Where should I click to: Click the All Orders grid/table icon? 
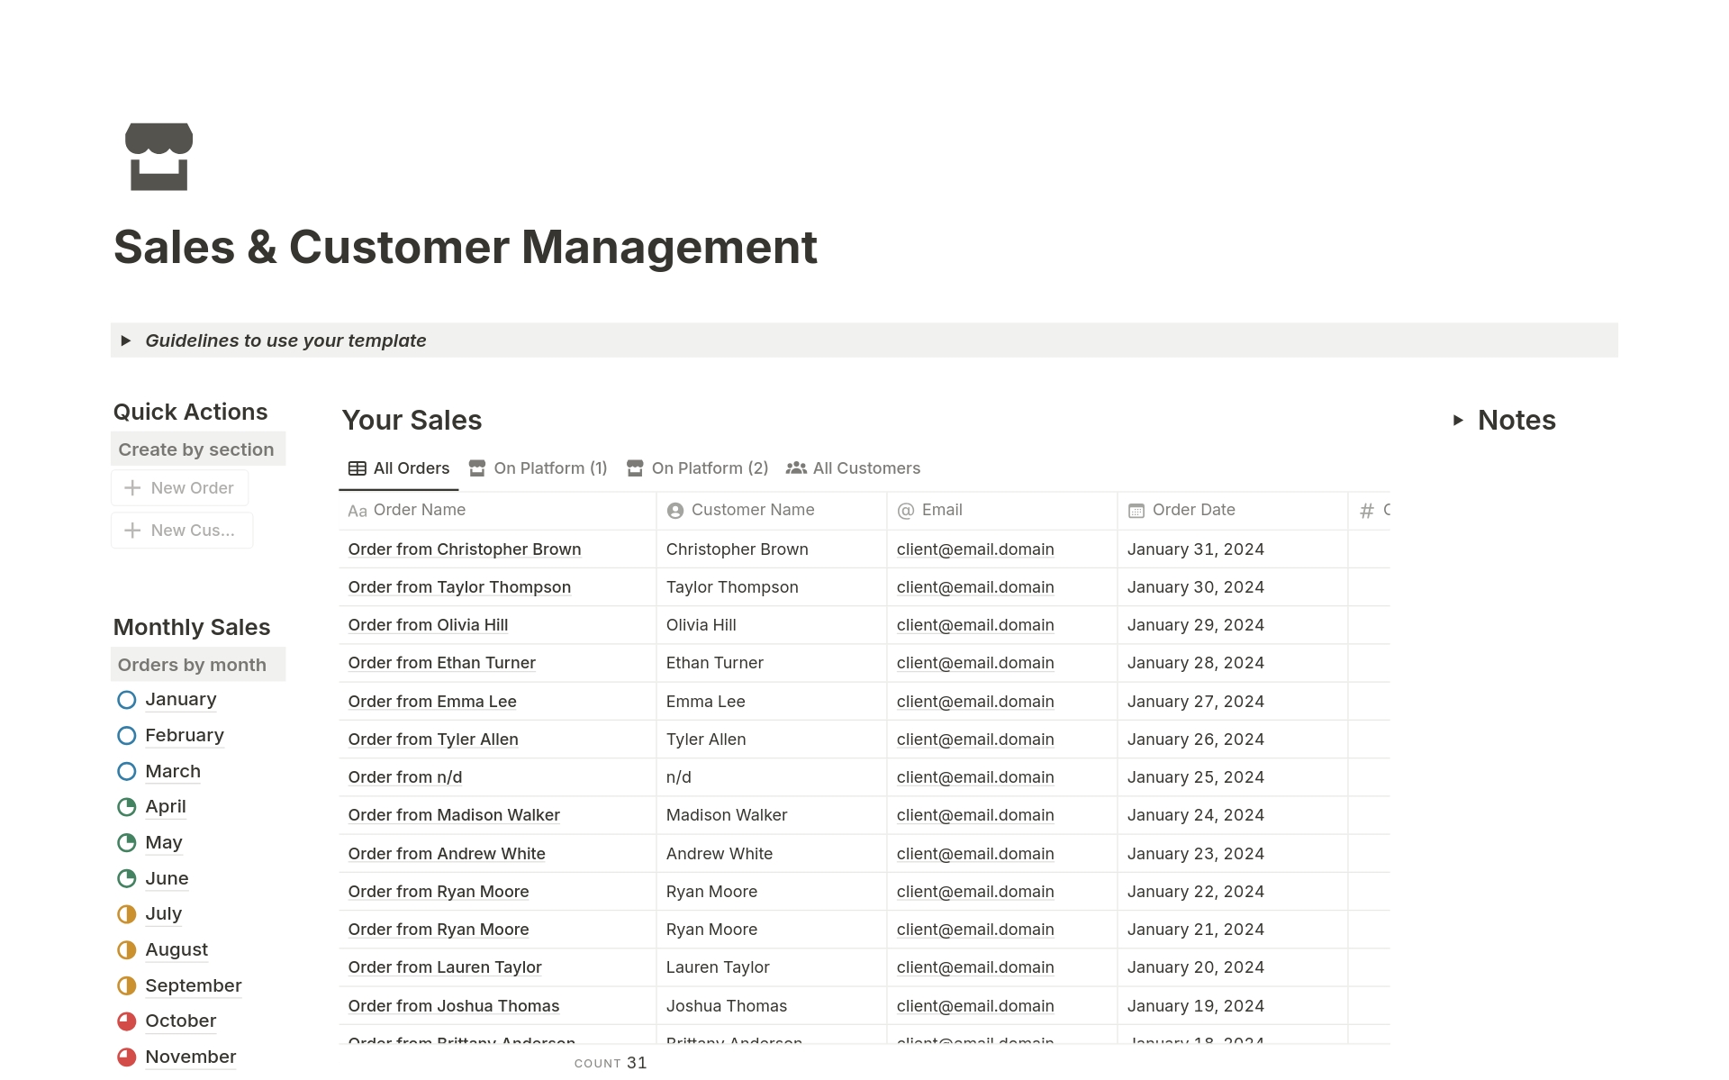pos(357,467)
